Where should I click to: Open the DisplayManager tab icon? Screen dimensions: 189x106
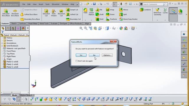23,29
